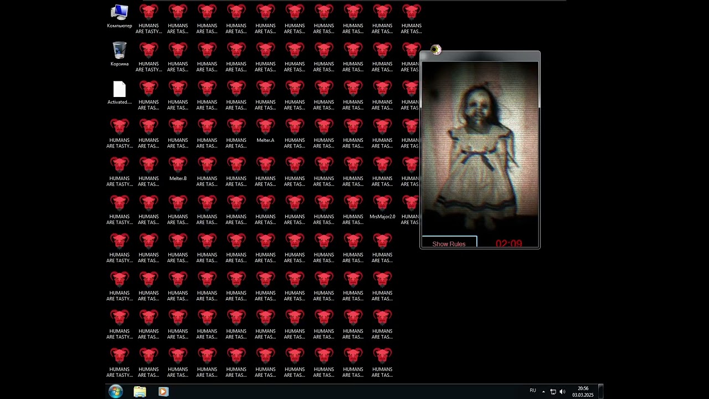Select the Melter.A desktop icon
This screenshot has width=709, height=399.
point(265,130)
